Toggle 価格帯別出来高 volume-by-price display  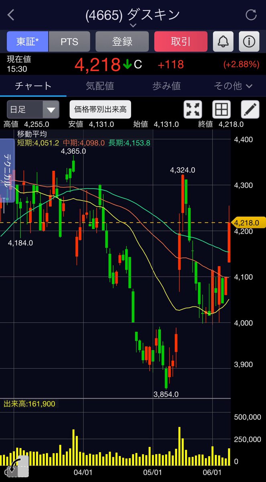pyautogui.click(x=100, y=109)
